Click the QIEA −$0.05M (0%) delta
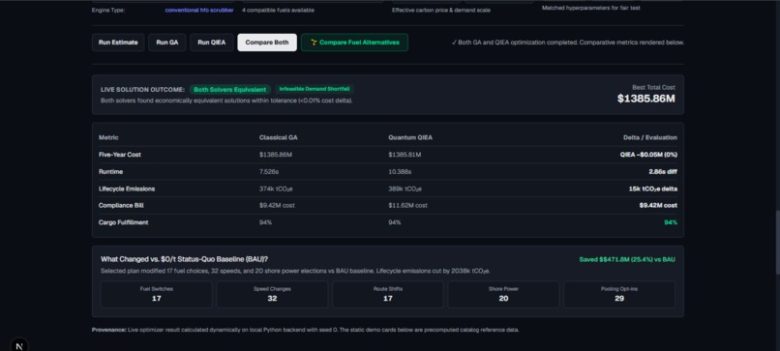 (x=648, y=155)
